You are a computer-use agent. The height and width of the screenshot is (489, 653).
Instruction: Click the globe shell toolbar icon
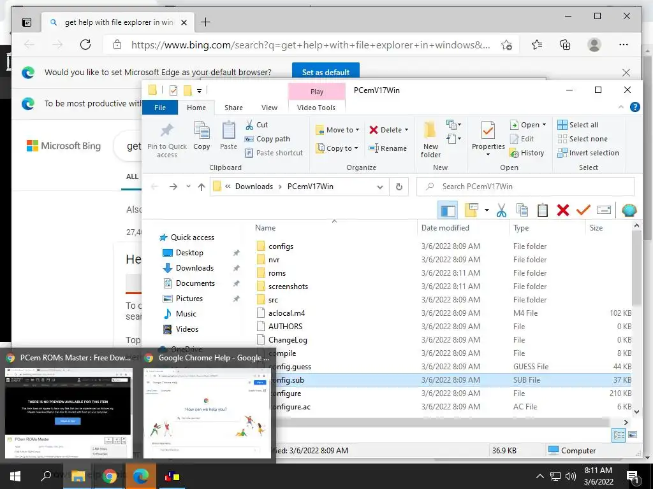629,210
